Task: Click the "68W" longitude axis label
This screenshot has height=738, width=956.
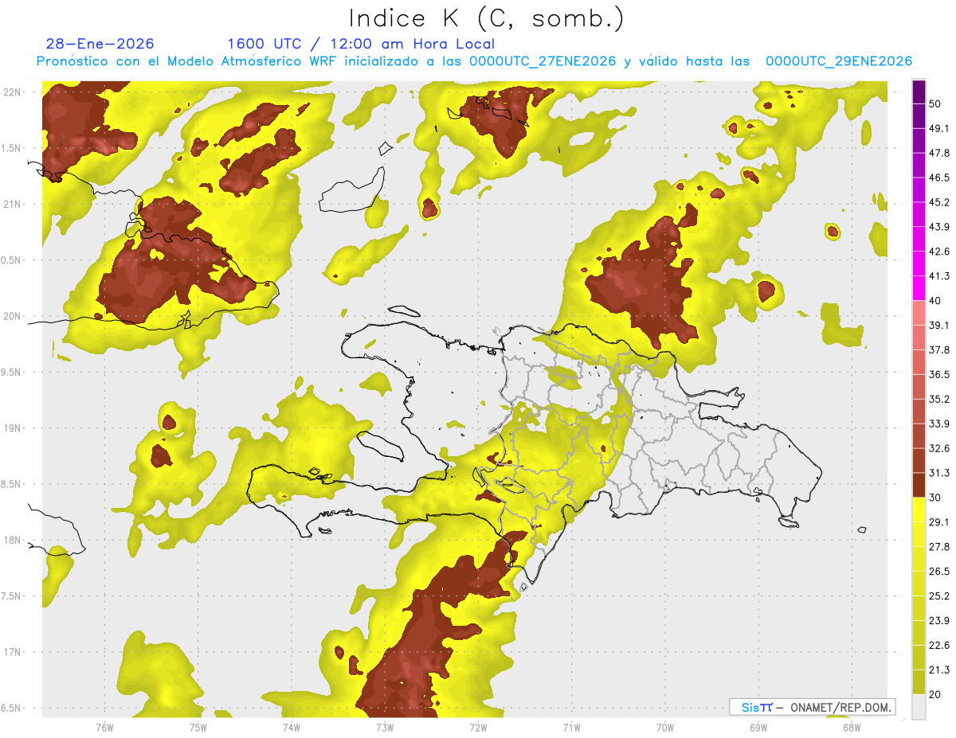Action: [852, 726]
